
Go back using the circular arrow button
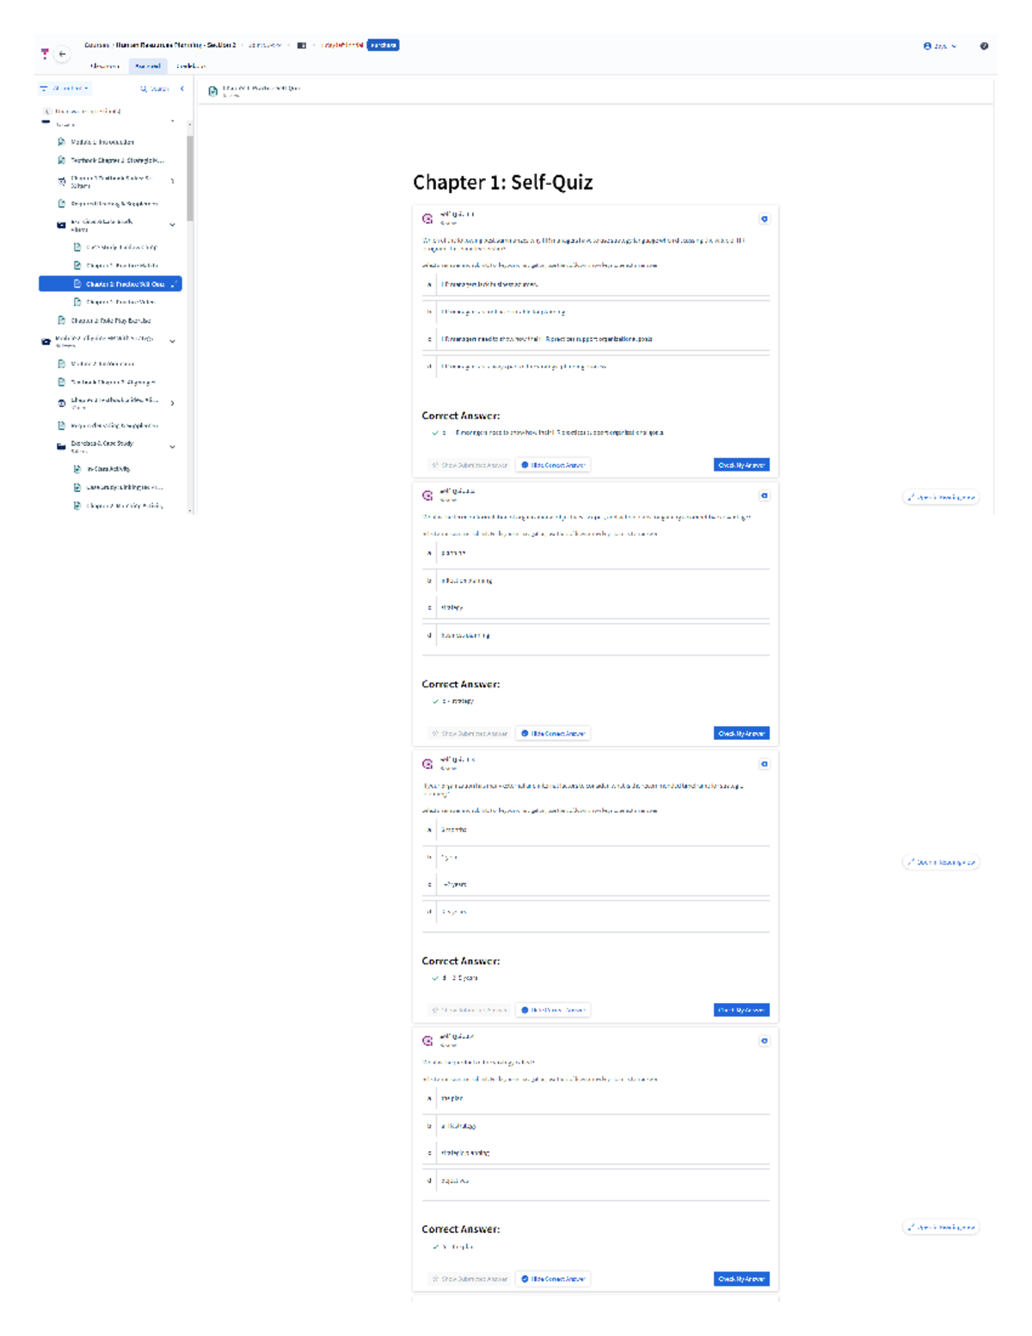(x=62, y=54)
